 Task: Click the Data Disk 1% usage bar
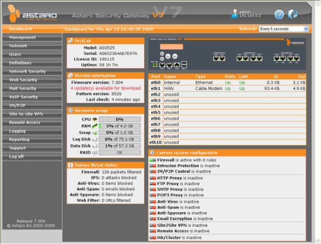click(120, 145)
